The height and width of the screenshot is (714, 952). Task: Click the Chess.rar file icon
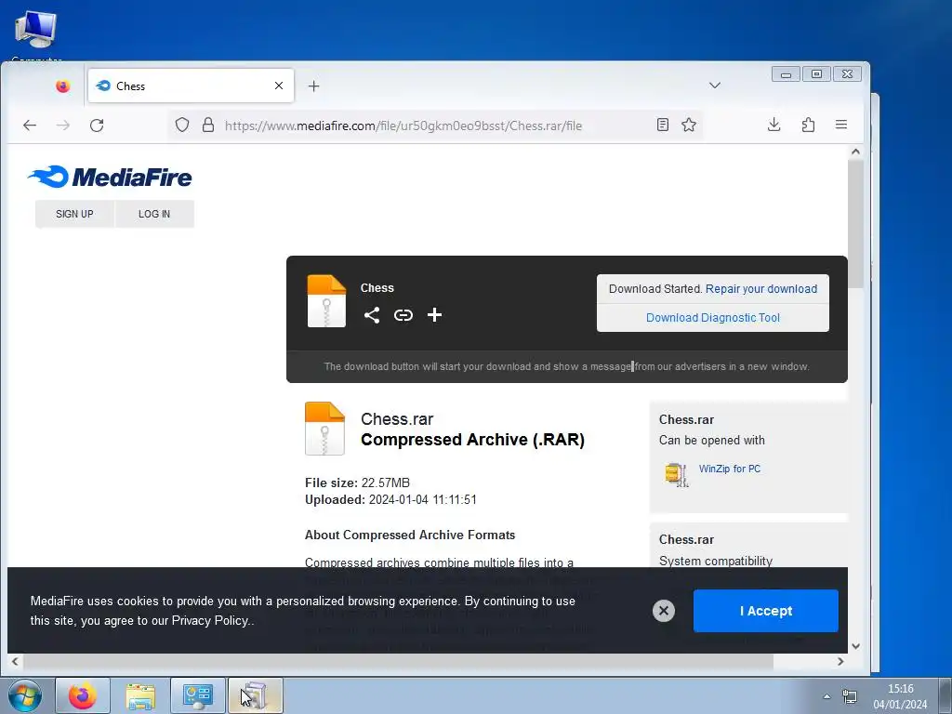point(324,429)
